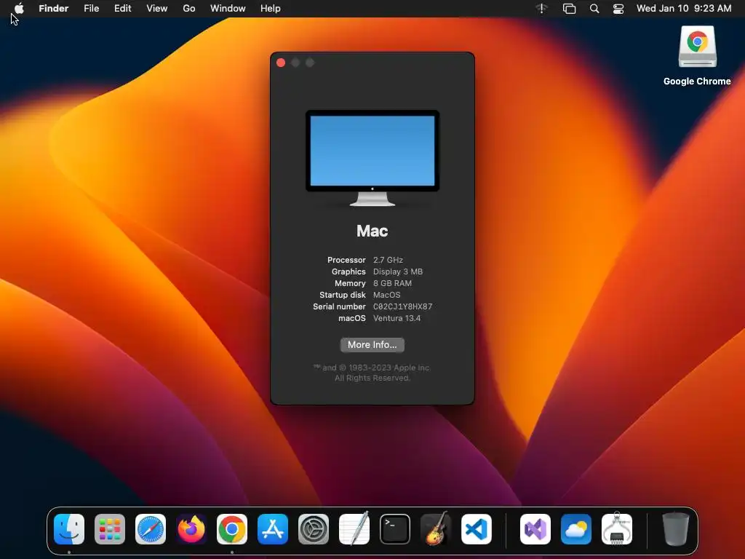This screenshot has height=559, width=745.
Task: Launch Firefox from the Dock
Action: point(191,529)
